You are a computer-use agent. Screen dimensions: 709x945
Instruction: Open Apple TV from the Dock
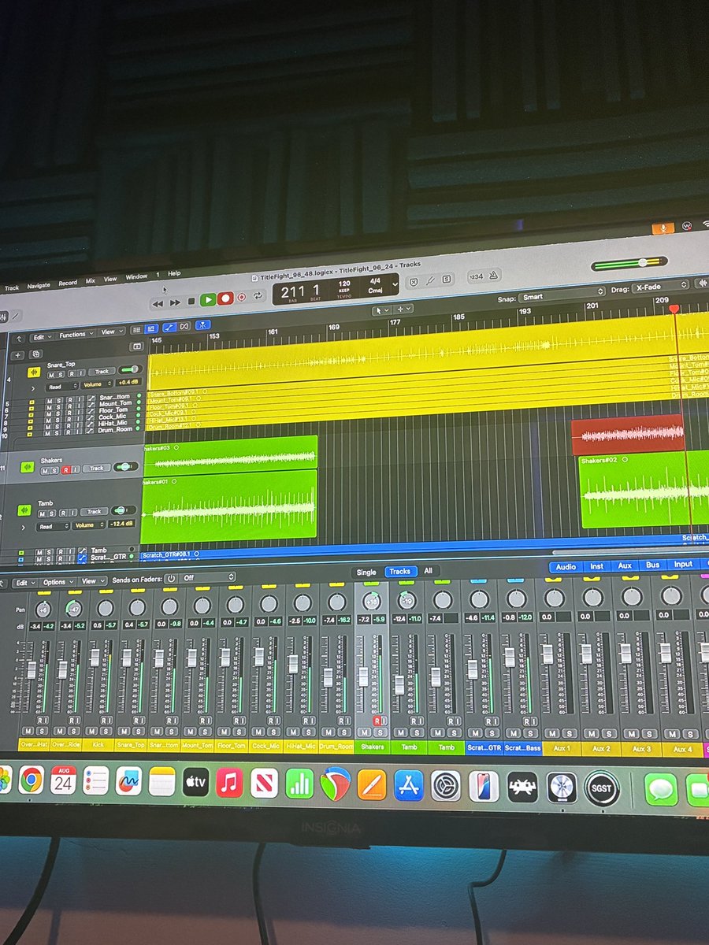[195, 783]
